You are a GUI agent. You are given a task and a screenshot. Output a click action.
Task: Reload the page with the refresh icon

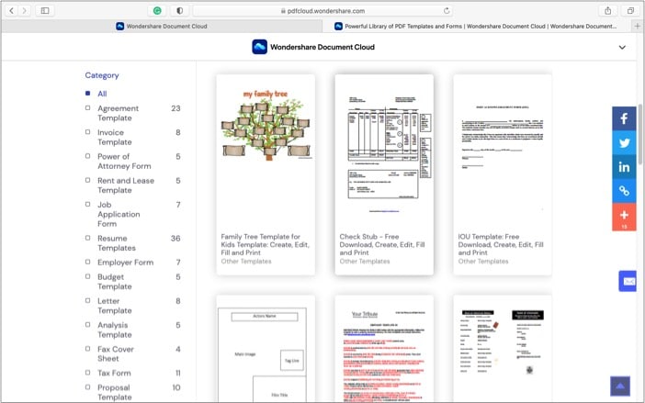pos(447,11)
